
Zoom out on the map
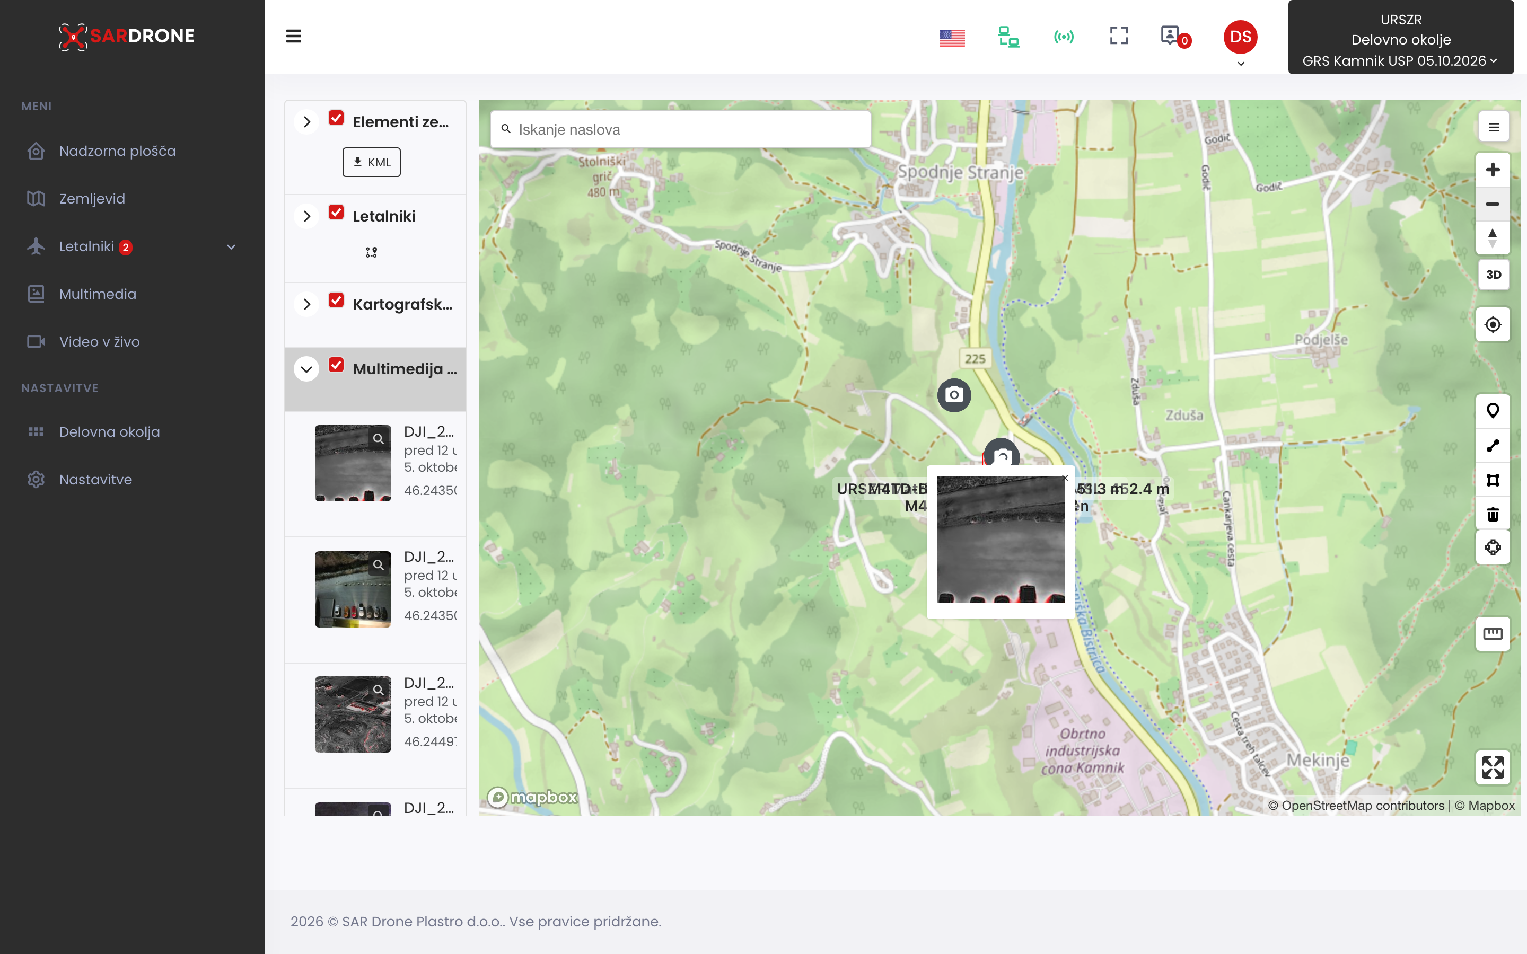click(x=1493, y=204)
